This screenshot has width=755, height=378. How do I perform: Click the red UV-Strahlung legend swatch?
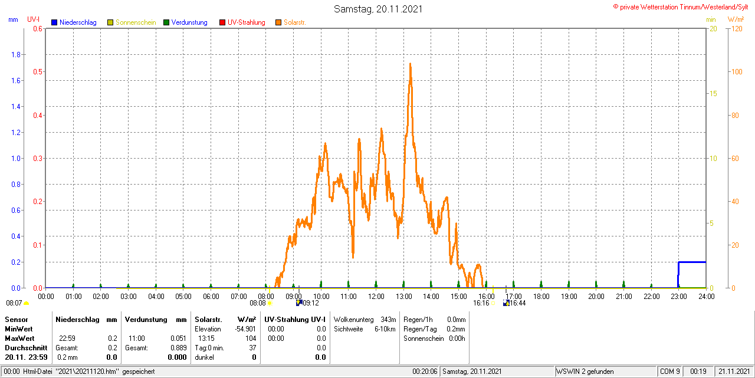pos(222,22)
